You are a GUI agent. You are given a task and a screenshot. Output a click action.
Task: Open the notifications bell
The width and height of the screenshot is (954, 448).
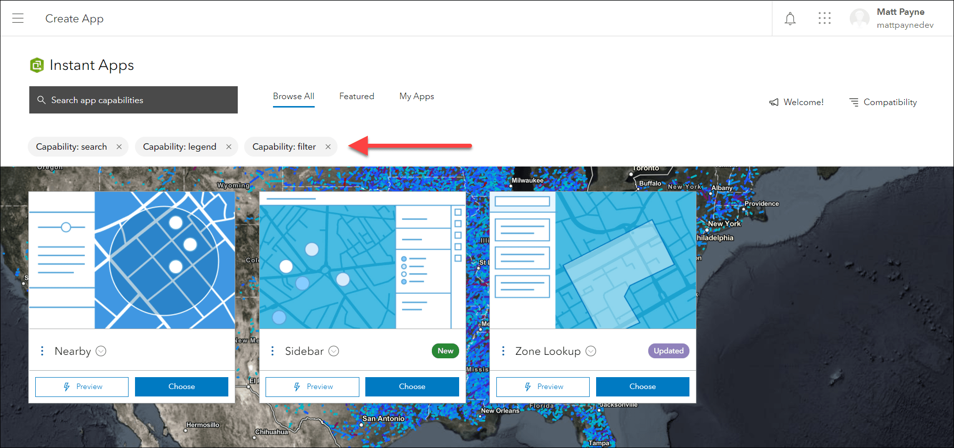tap(790, 19)
